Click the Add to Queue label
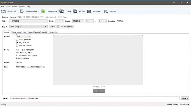Viewport: 191px width, 107px height. click(x=32, y=11)
